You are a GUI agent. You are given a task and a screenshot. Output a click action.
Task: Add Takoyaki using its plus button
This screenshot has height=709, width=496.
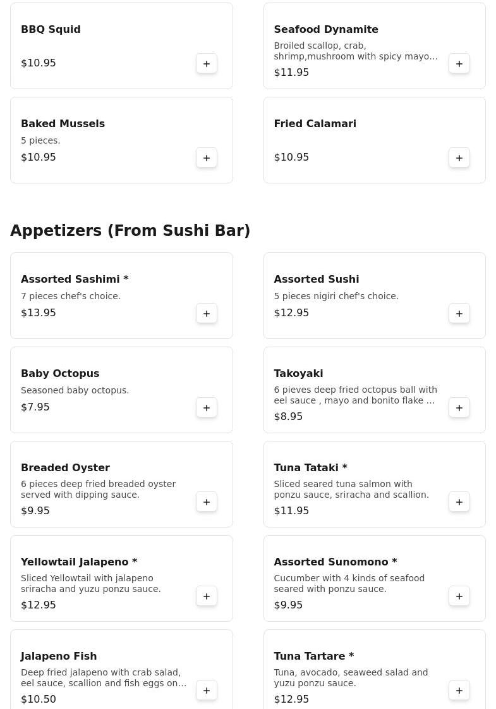point(459,407)
